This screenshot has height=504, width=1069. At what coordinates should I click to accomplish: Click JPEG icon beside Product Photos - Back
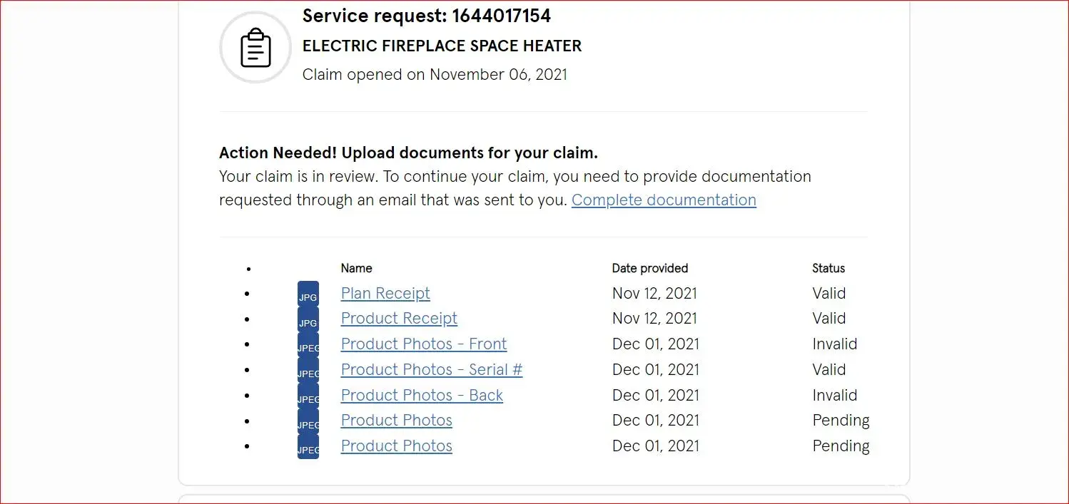point(308,396)
